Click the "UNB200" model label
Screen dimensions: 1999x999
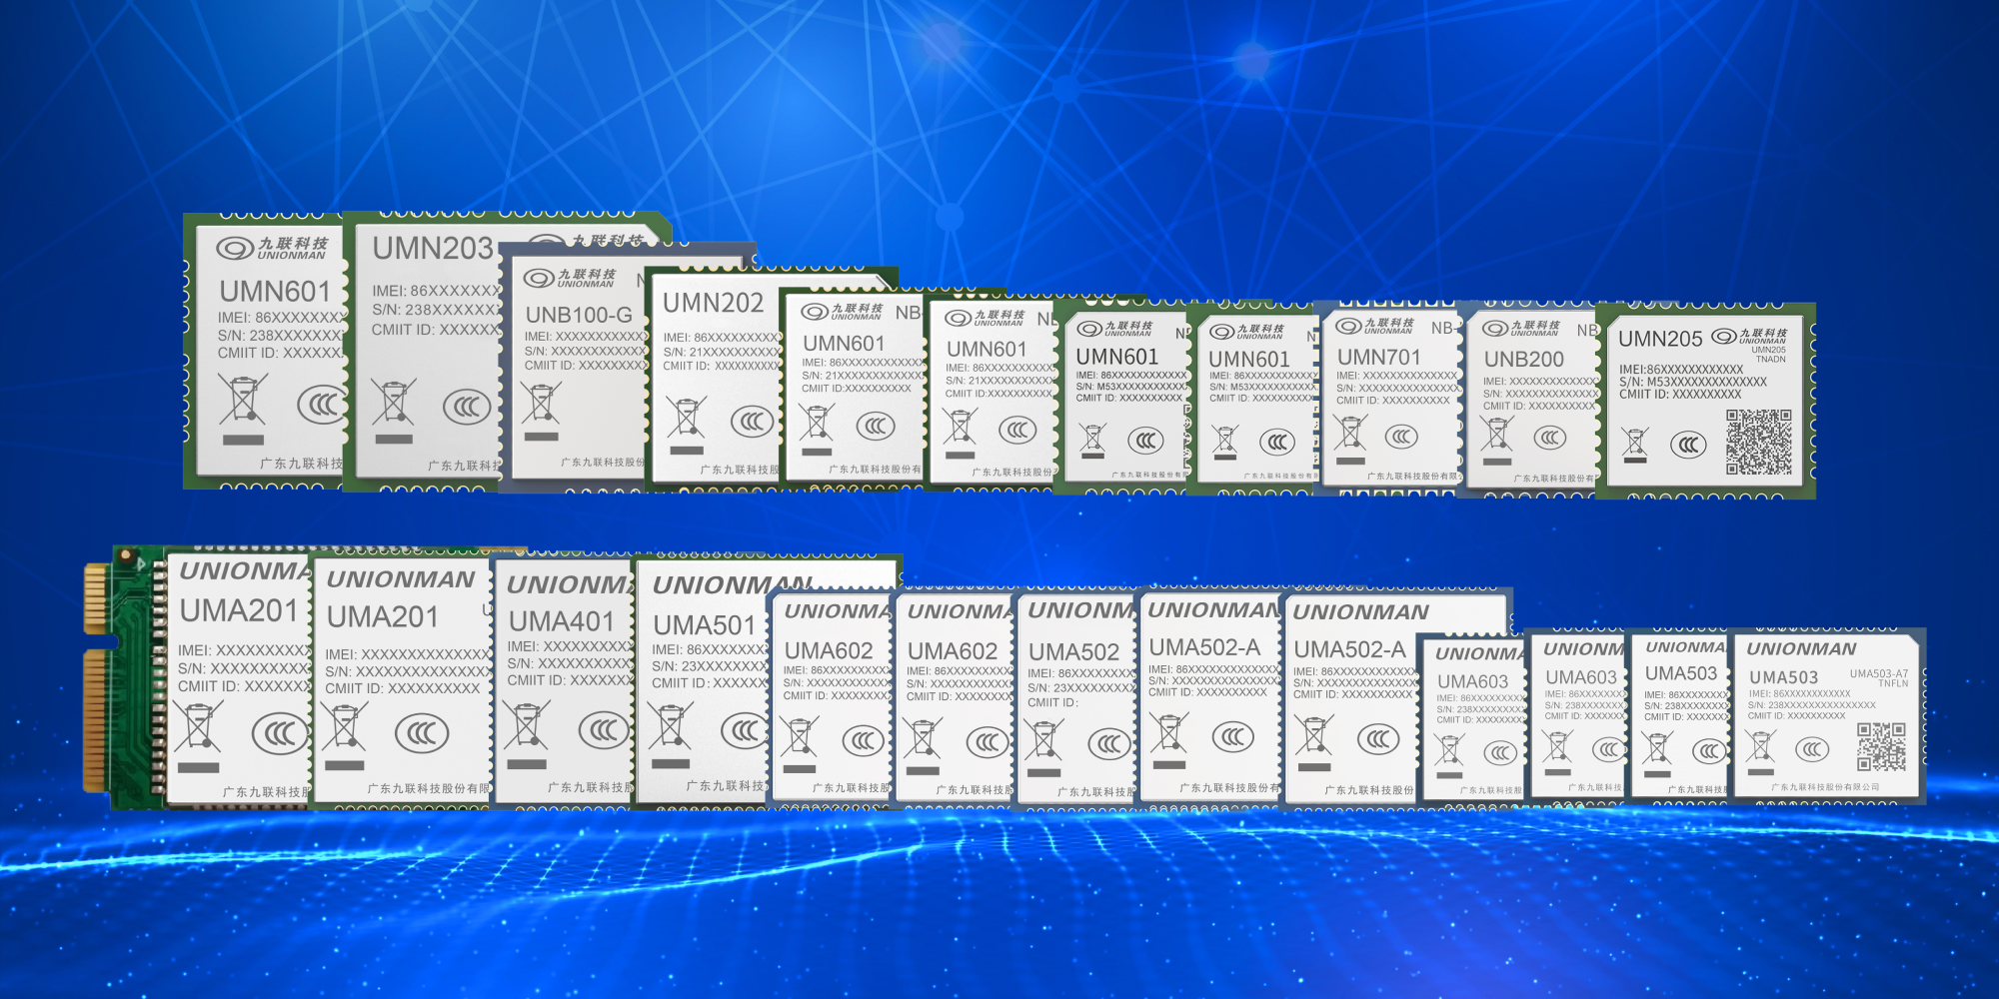coord(1523,359)
